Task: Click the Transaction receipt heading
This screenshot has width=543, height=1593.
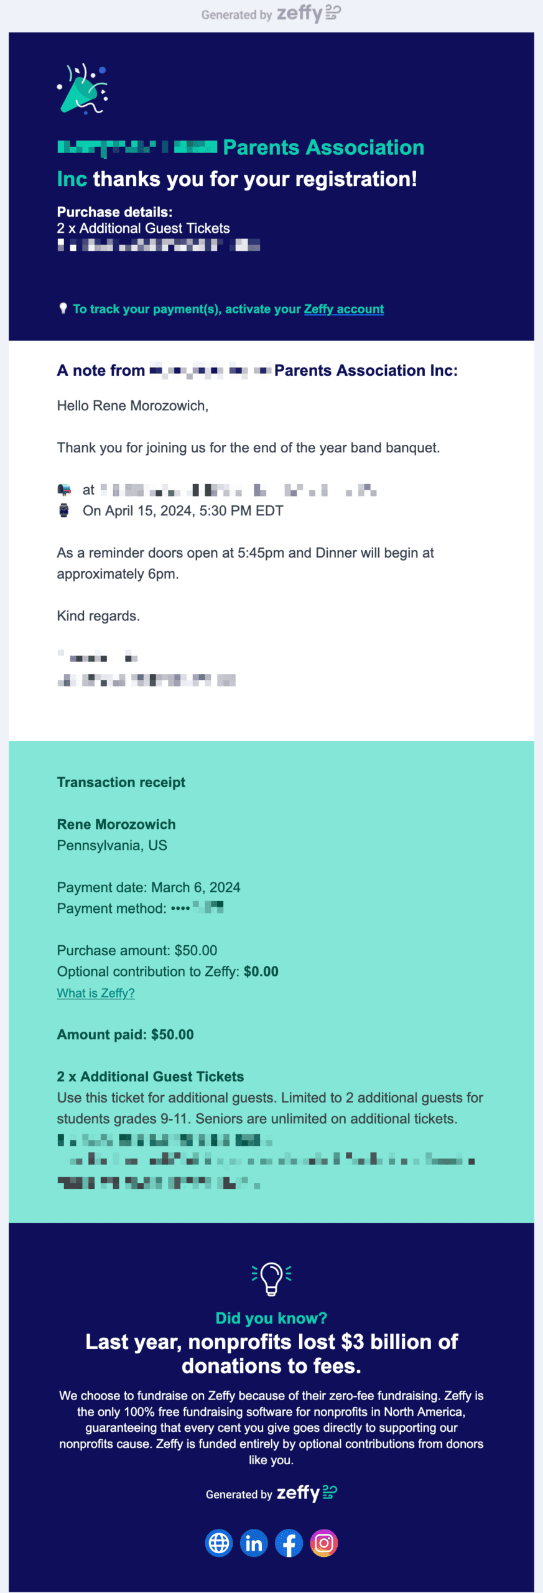Action: coord(121,782)
